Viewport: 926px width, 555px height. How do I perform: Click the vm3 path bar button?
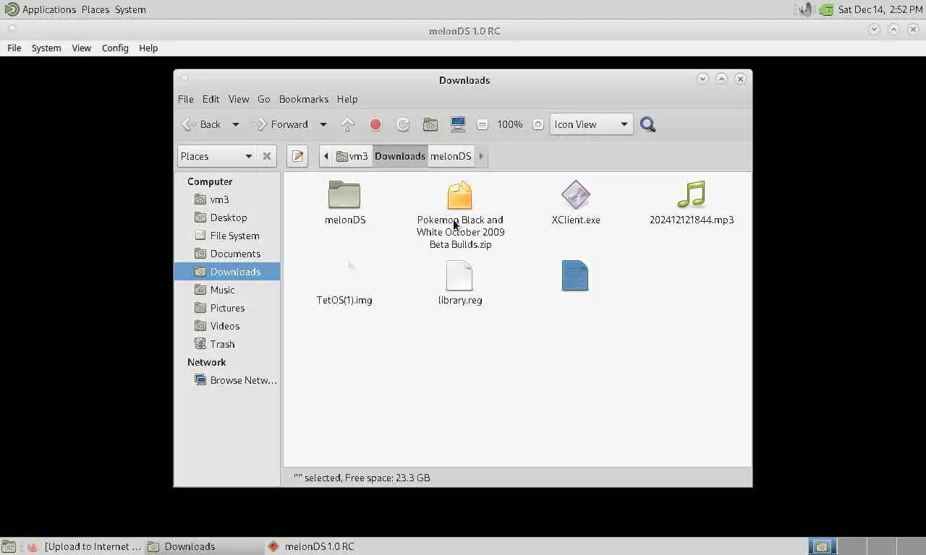click(x=352, y=156)
